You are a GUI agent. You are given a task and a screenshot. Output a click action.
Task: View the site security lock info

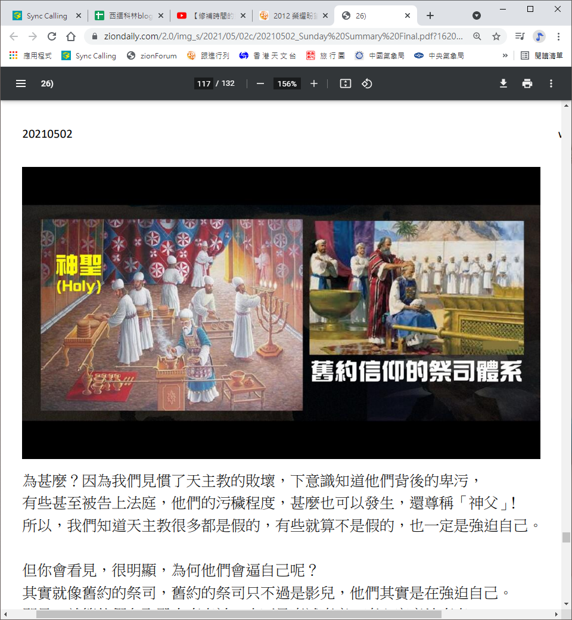(x=95, y=37)
